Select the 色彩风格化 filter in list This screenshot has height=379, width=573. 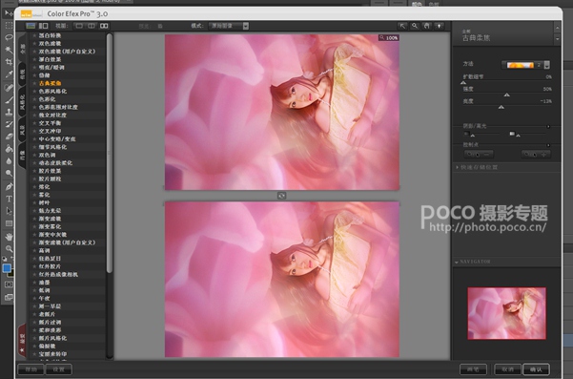(x=52, y=91)
